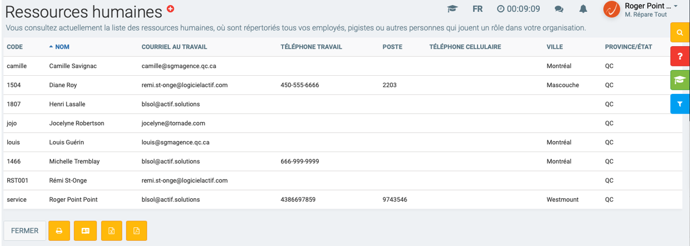Switch language using the FR selector

477,9
